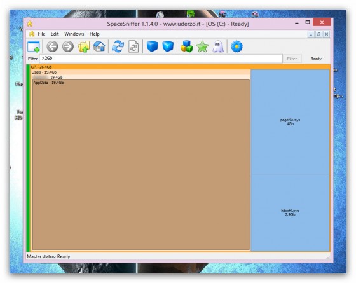Viewport: 356px width, 283px height.
Task: Click the second blue cube icon
Action: (168, 46)
